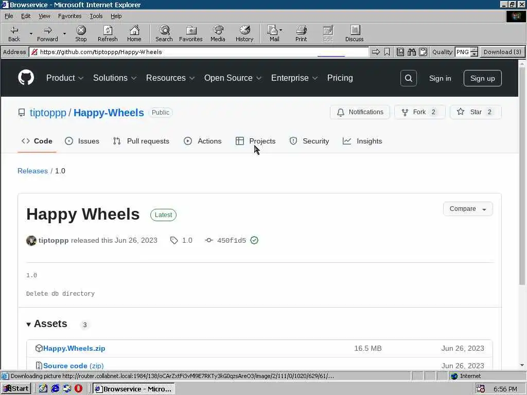This screenshot has height=395, width=527.
Task: Click the Notifications button
Action: coord(360,112)
